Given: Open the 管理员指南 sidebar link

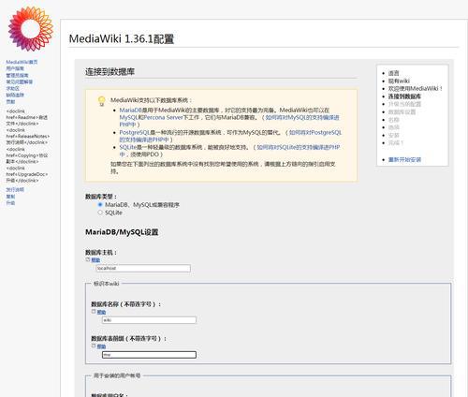Looking at the screenshot, I should pyautogui.click(x=17, y=75).
